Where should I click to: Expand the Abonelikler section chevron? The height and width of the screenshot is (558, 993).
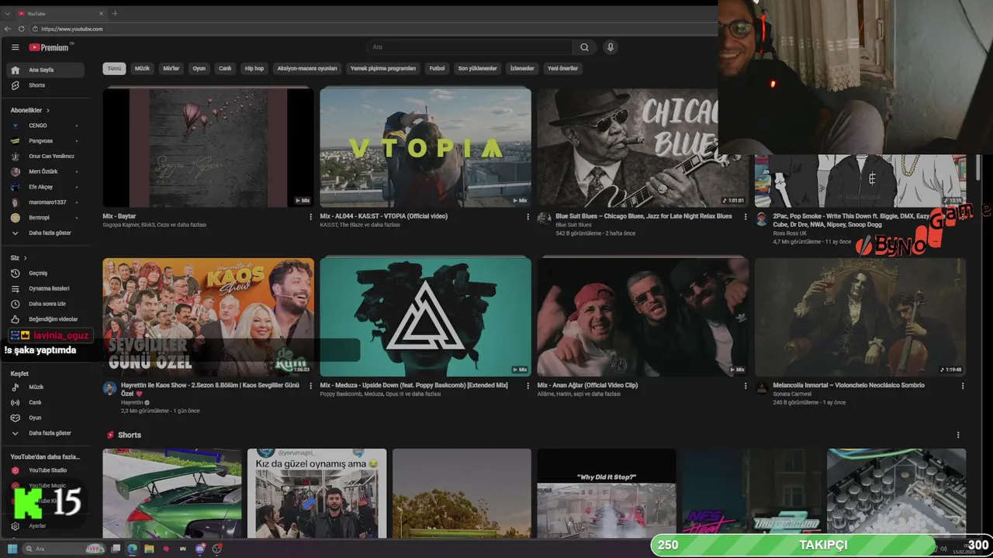47,111
